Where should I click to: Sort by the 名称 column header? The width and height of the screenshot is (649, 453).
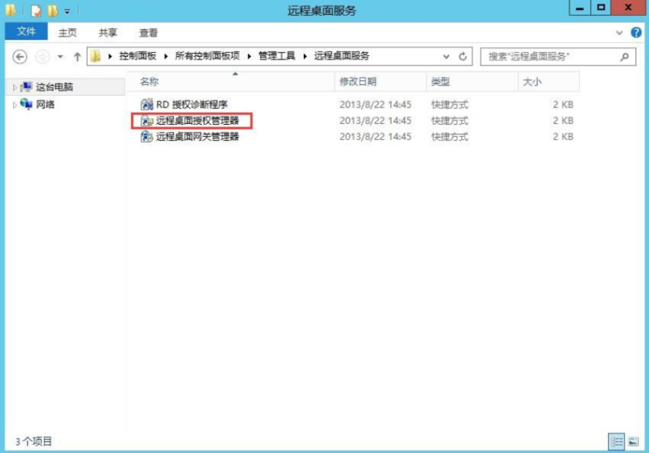click(231, 82)
